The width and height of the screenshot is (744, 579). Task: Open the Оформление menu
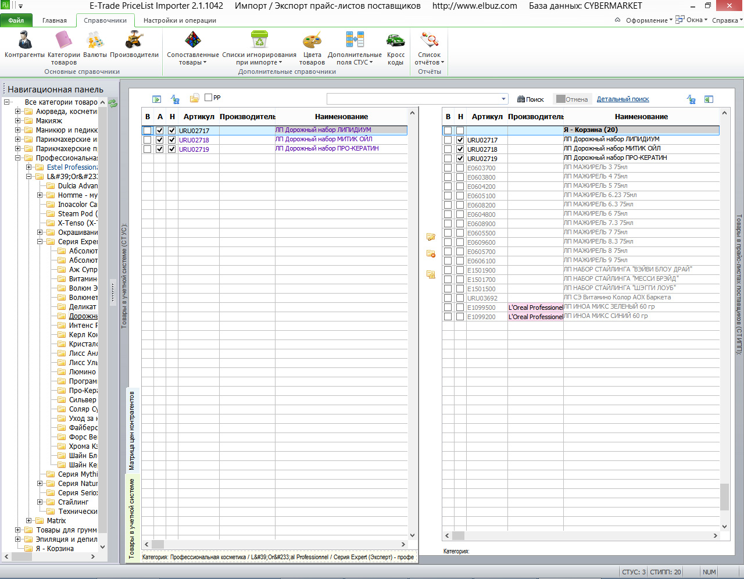[x=649, y=20]
